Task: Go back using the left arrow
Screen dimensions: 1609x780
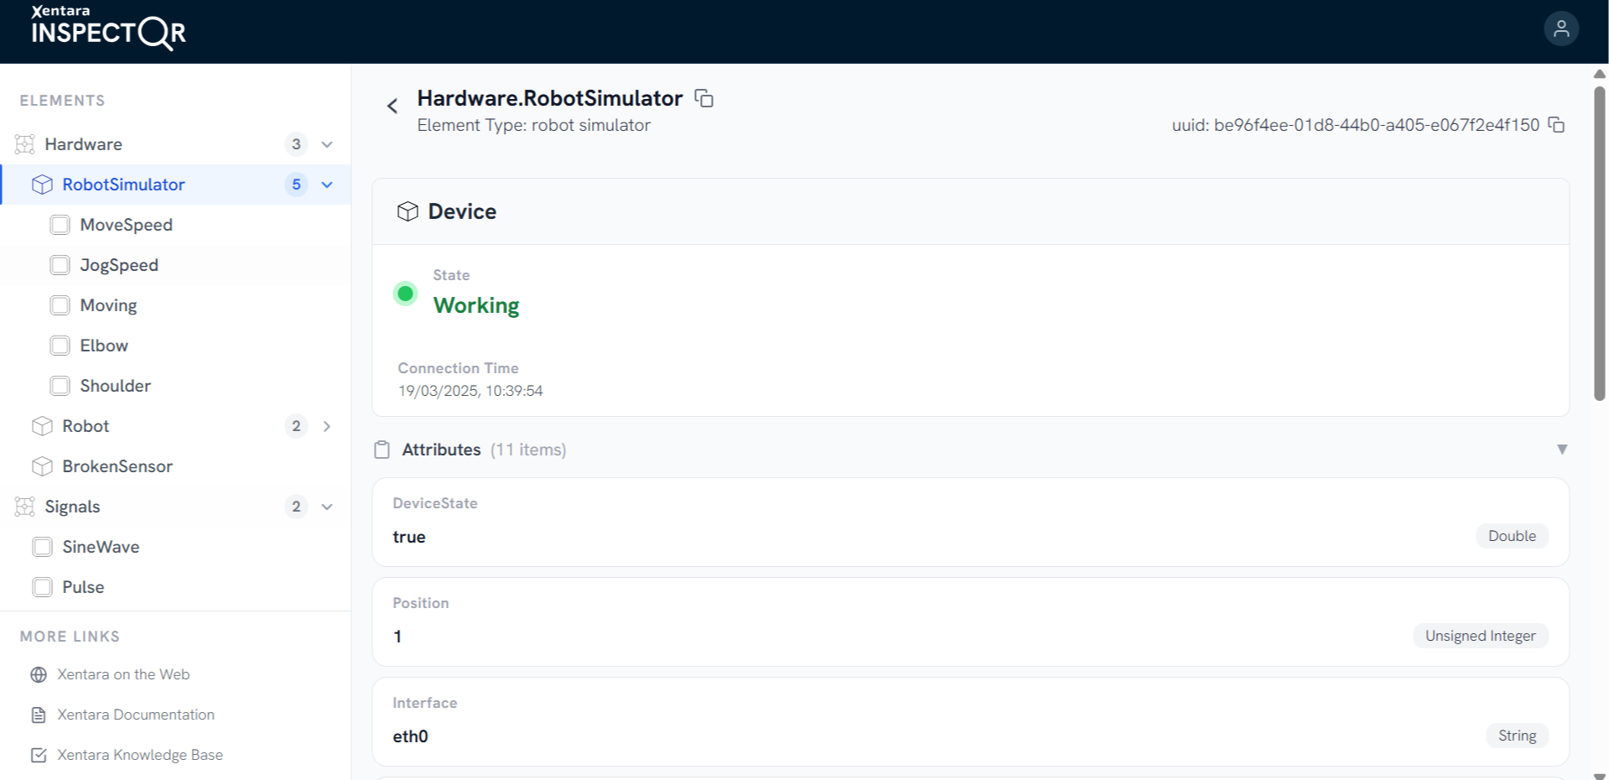Action: click(392, 106)
